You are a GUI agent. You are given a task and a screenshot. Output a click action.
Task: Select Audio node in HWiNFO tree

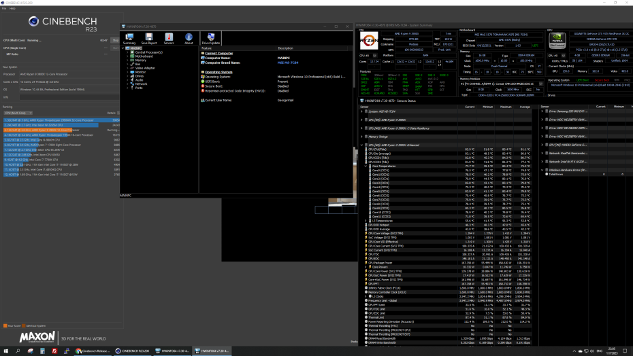click(x=139, y=79)
